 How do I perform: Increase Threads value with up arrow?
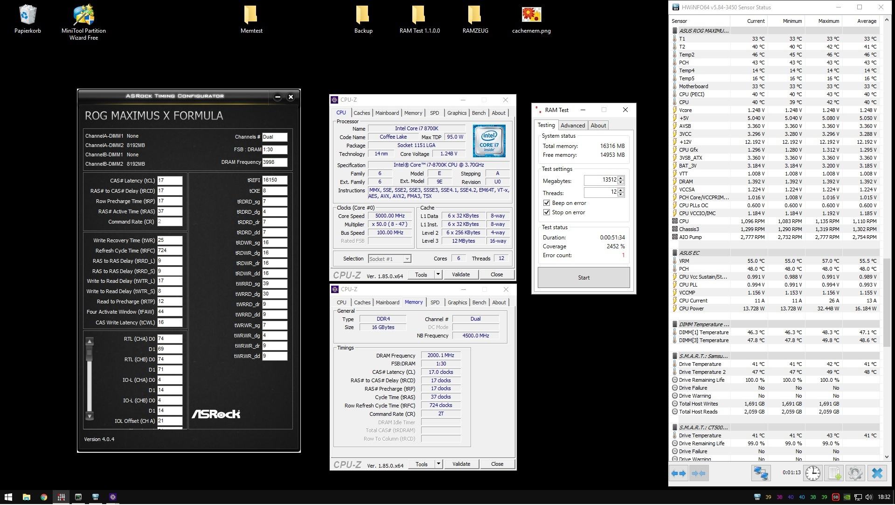pos(621,190)
